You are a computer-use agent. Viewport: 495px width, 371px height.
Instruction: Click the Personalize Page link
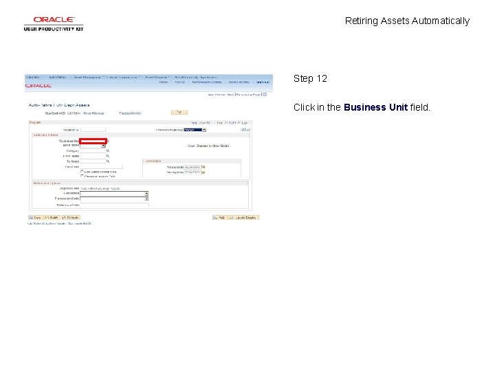(248, 95)
